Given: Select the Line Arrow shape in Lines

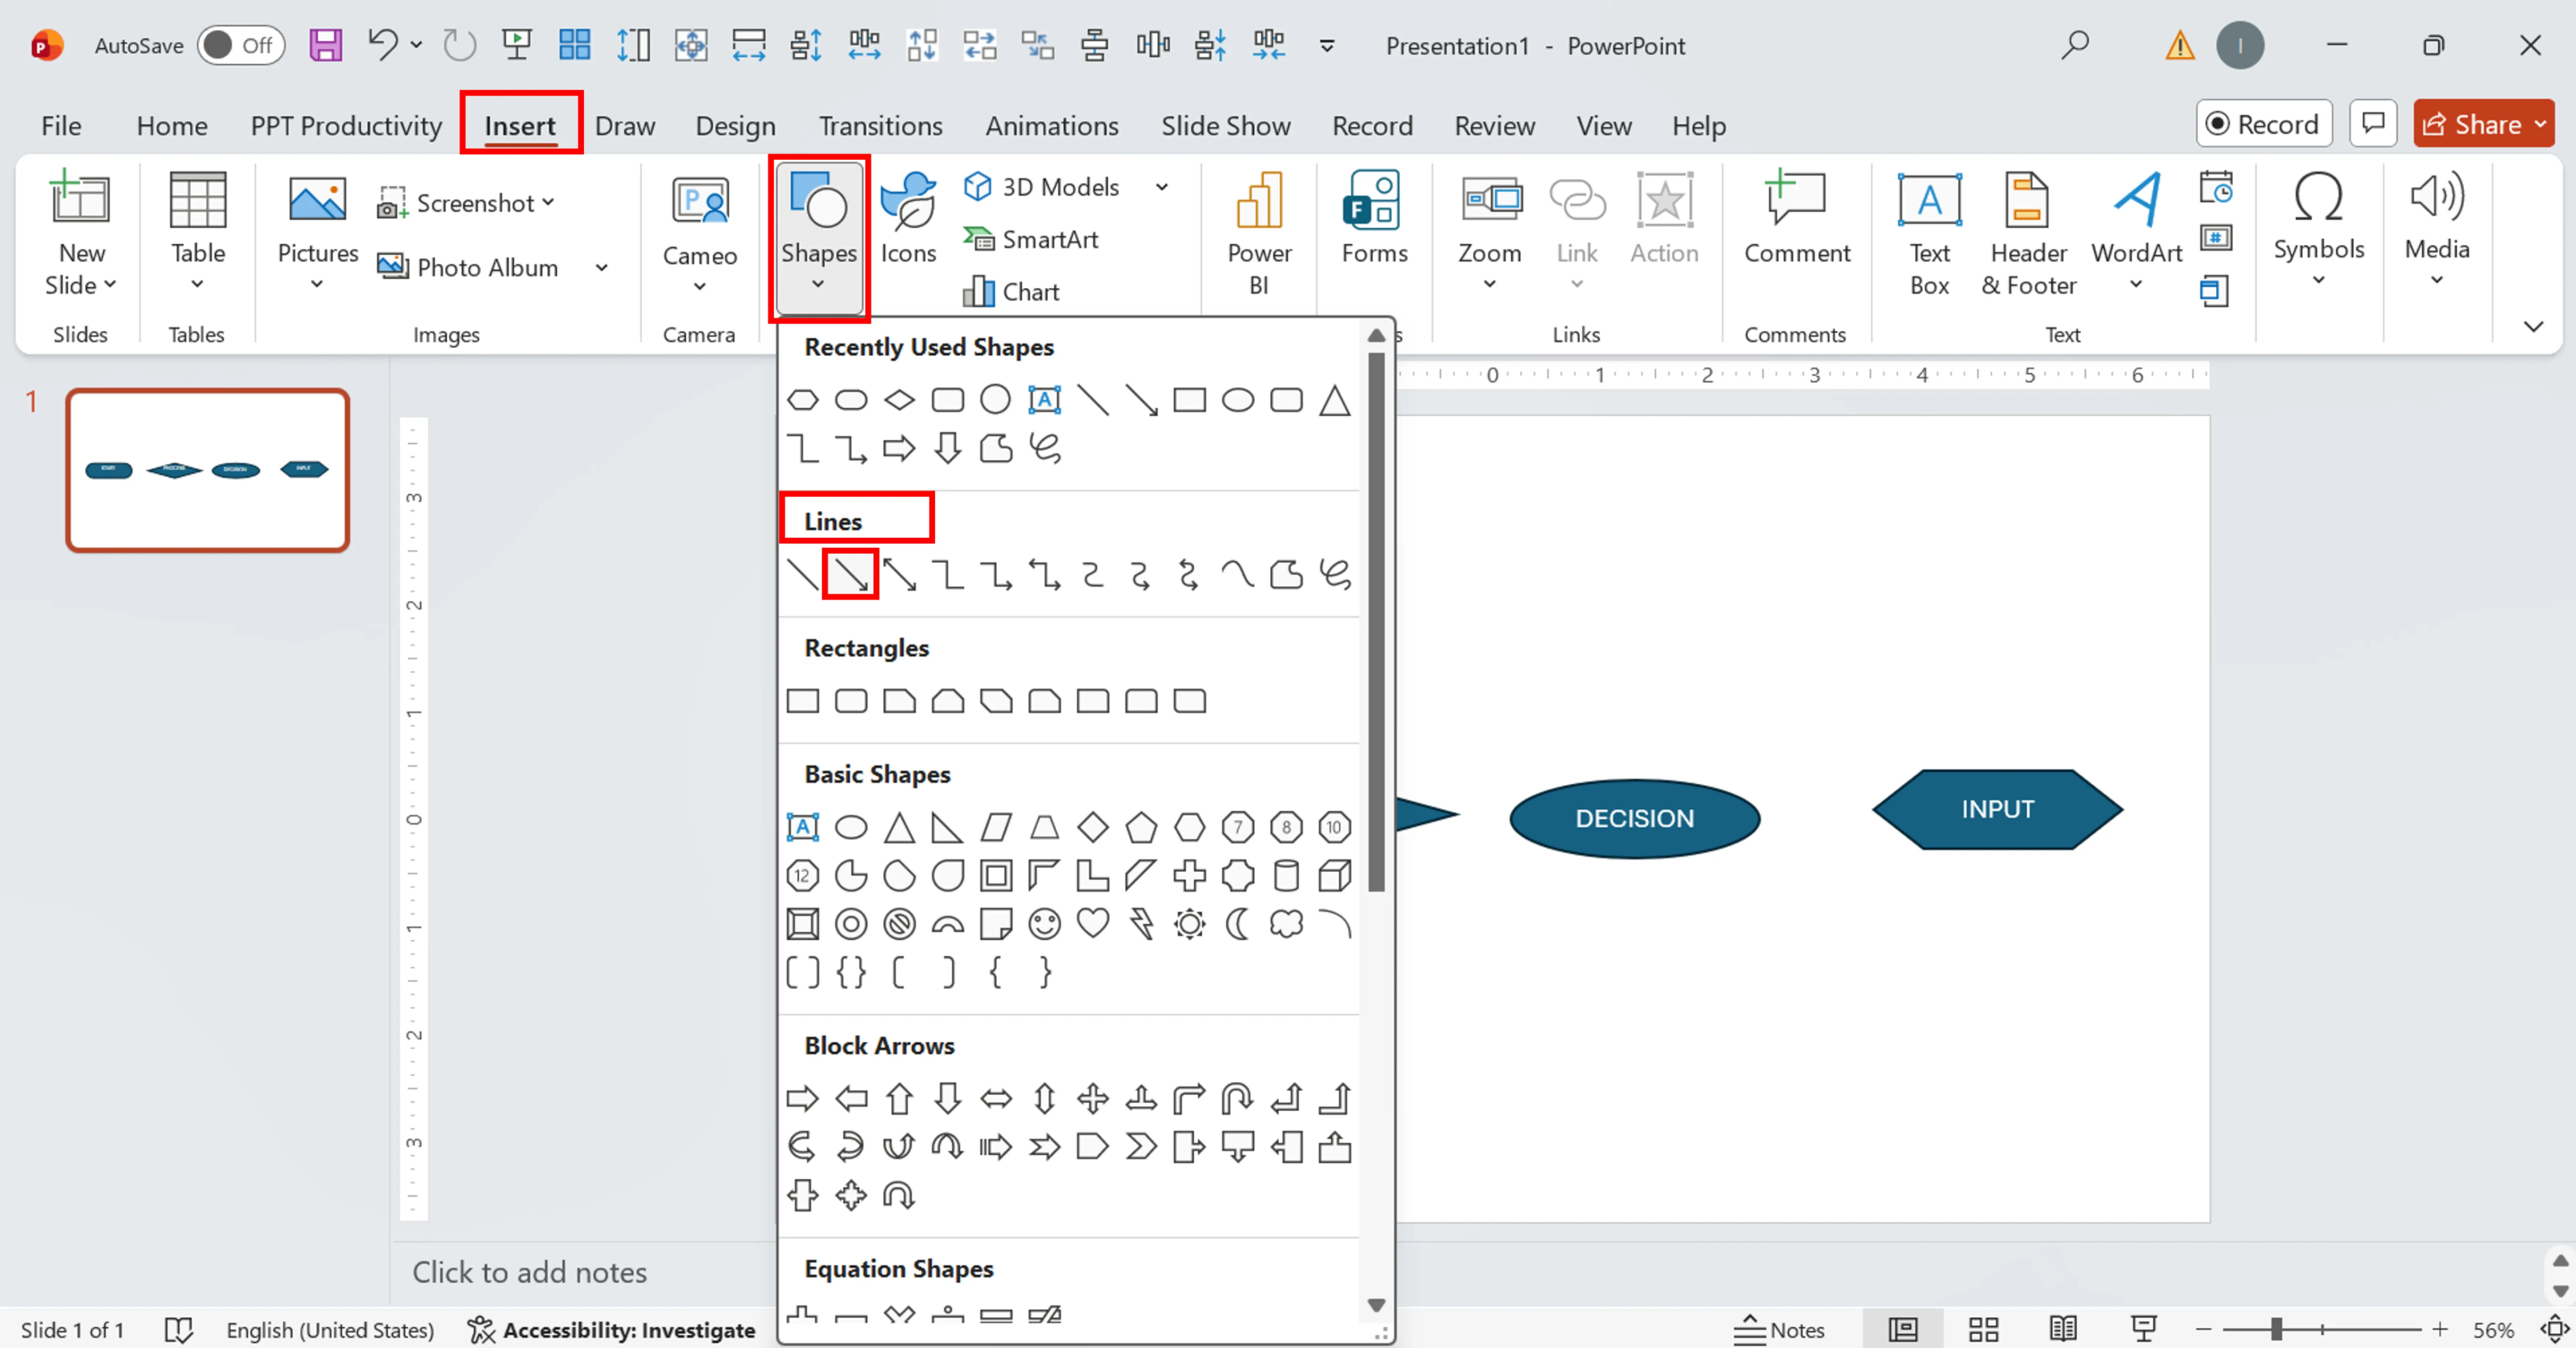Looking at the screenshot, I should pyautogui.click(x=851, y=575).
